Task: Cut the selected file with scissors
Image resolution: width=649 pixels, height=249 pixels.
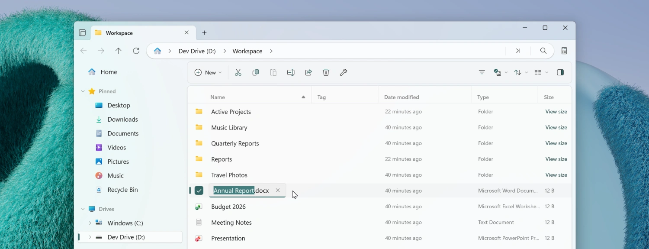Action: tap(238, 72)
